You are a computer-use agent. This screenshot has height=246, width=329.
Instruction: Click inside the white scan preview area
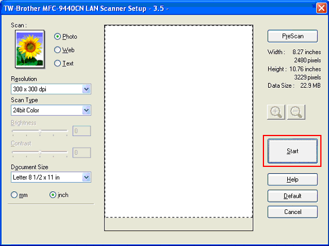(x=179, y=121)
